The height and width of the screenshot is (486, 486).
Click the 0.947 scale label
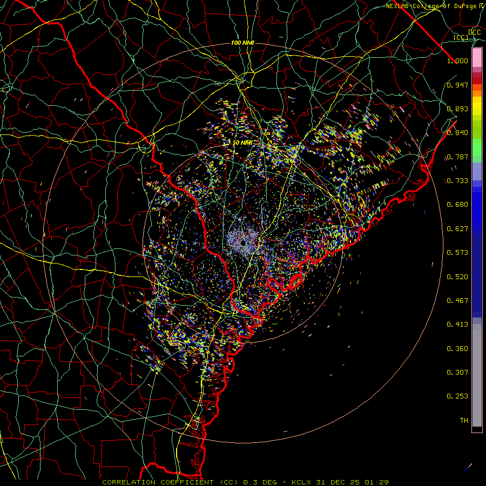457,85
